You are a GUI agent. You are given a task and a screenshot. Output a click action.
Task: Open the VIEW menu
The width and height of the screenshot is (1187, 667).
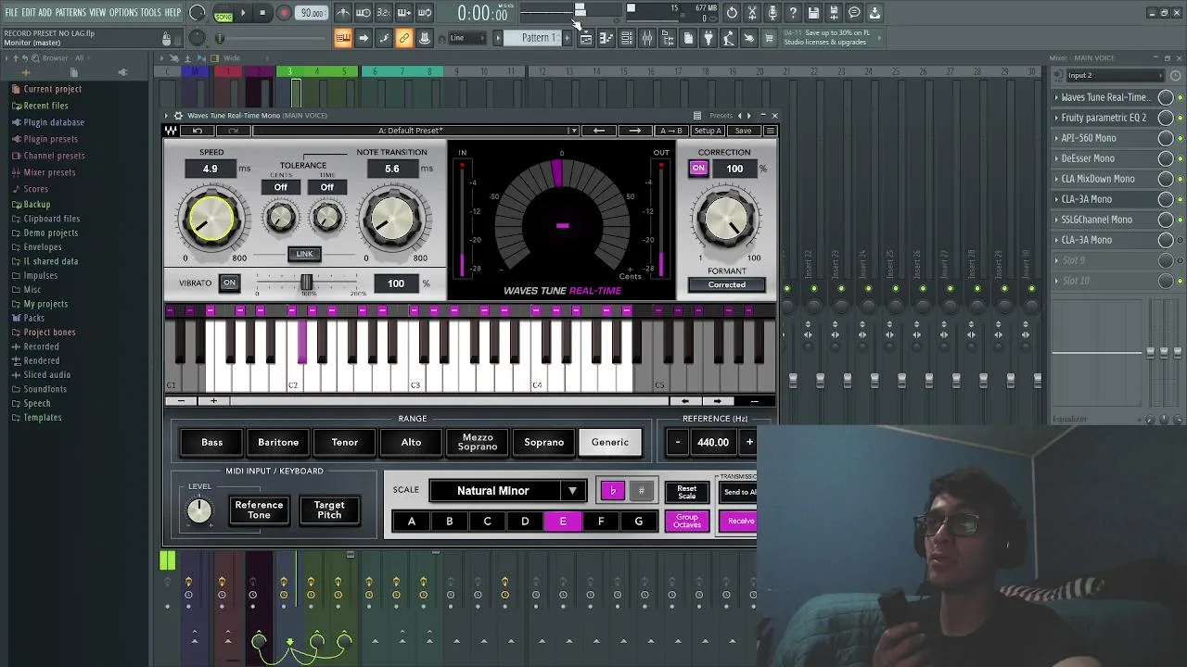pyautogui.click(x=97, y=12)
